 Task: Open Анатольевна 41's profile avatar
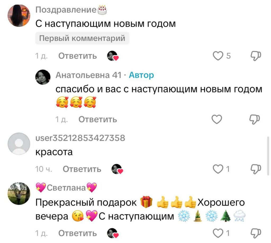pyautogui.click(x=43, y=77)
